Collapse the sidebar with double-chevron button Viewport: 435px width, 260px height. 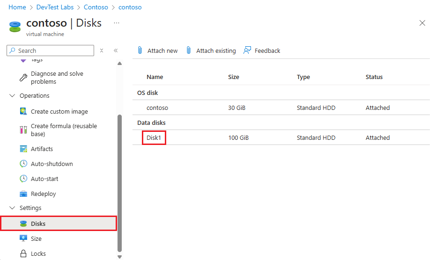pos(116,51)
